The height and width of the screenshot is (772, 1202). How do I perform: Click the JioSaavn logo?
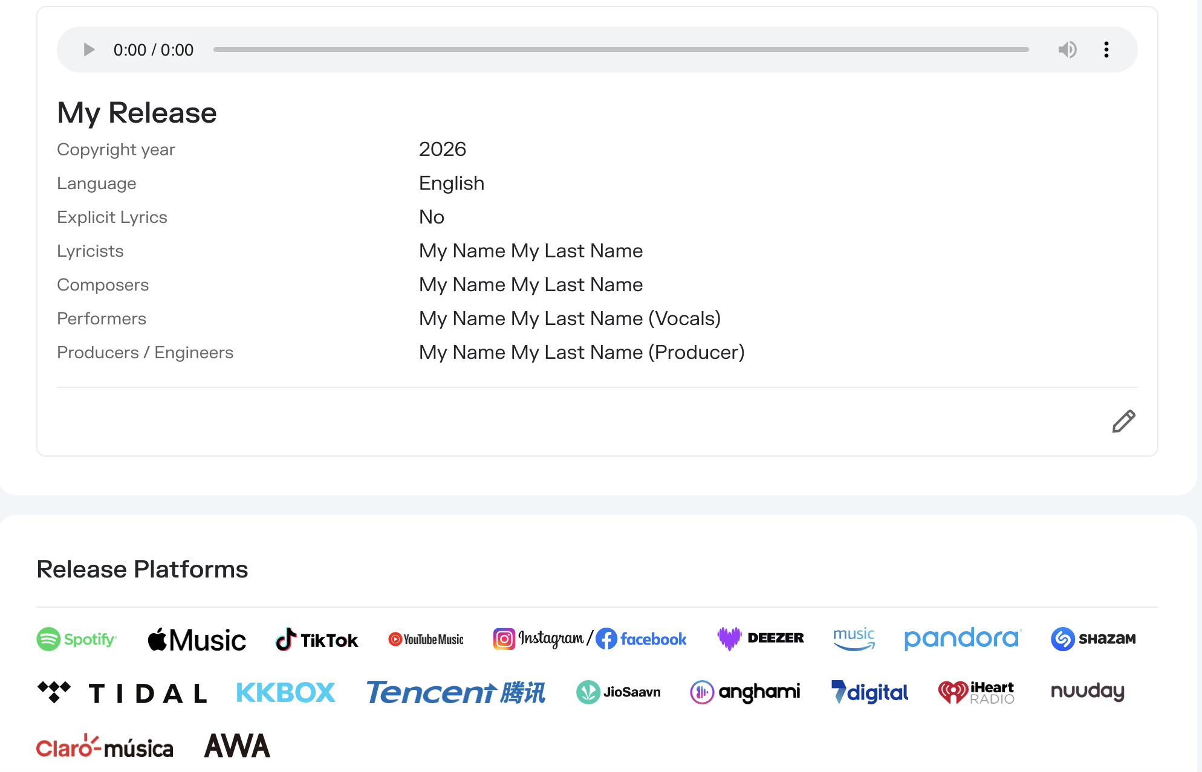[618, 692]
